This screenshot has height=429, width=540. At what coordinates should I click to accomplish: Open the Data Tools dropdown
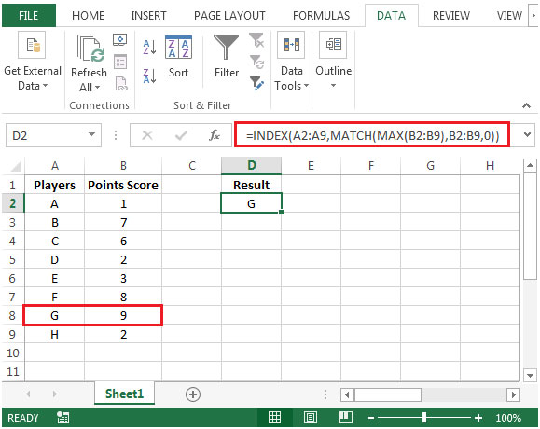click(291, 62)
